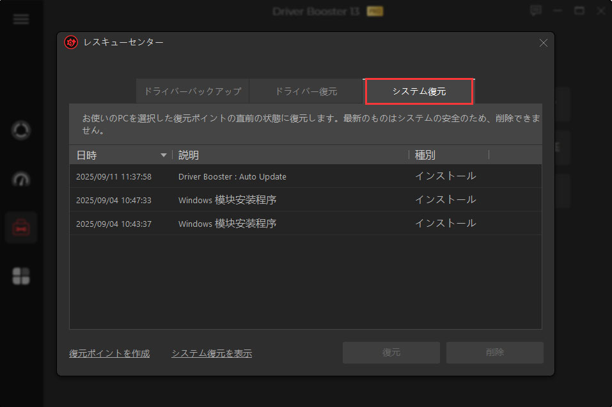612x407 pixels.
Task: Maximize the Driver Booster main window
Action: (x=579, y=10)
